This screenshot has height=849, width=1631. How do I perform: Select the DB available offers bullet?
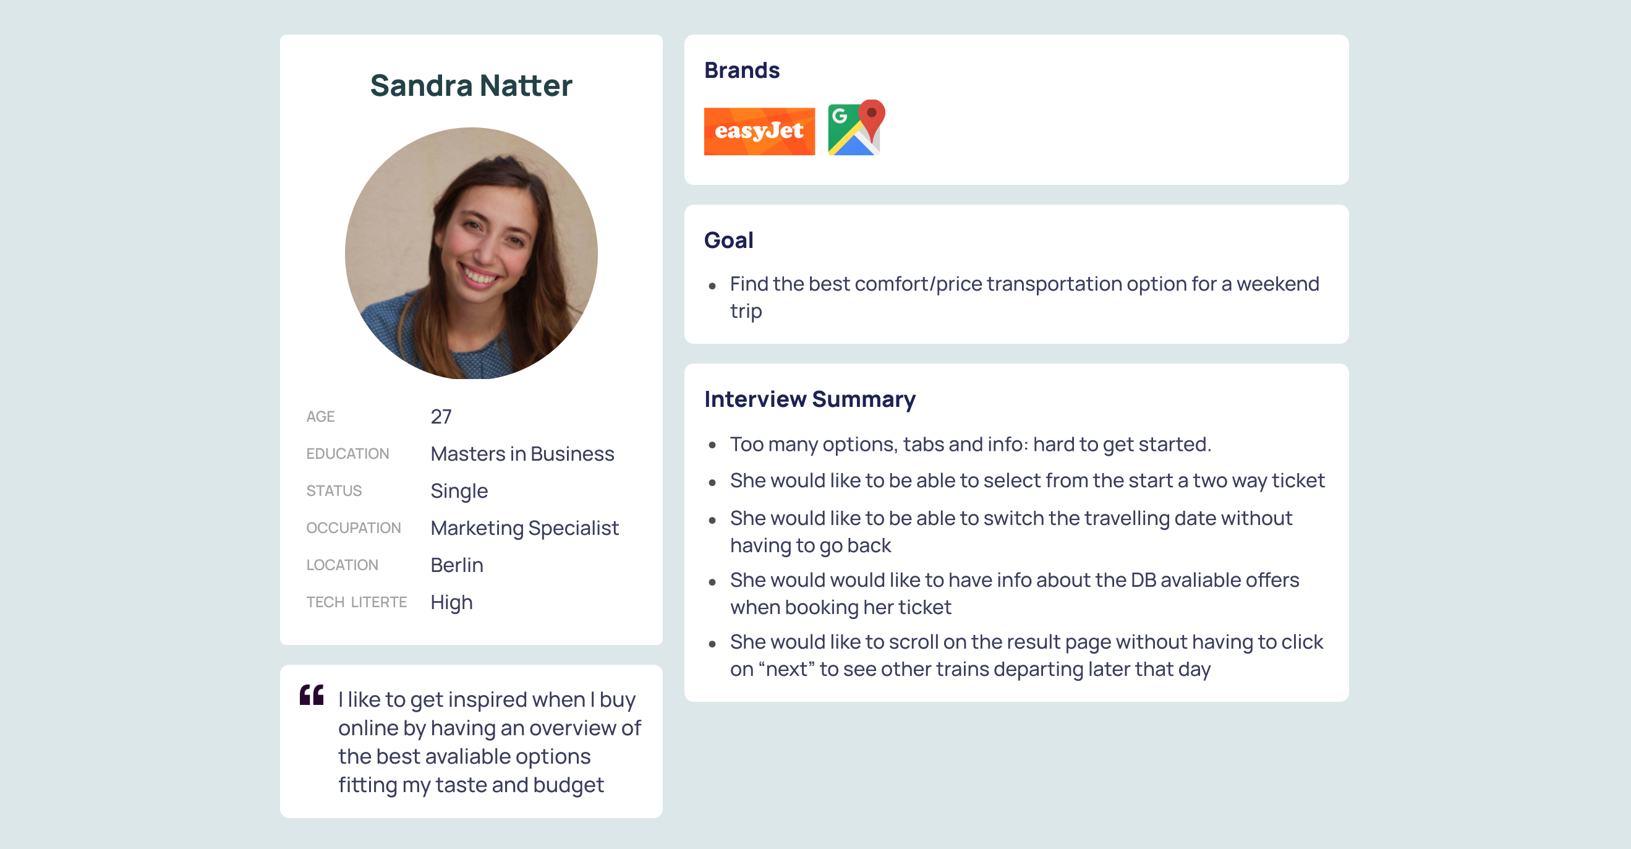point(1015,593)
